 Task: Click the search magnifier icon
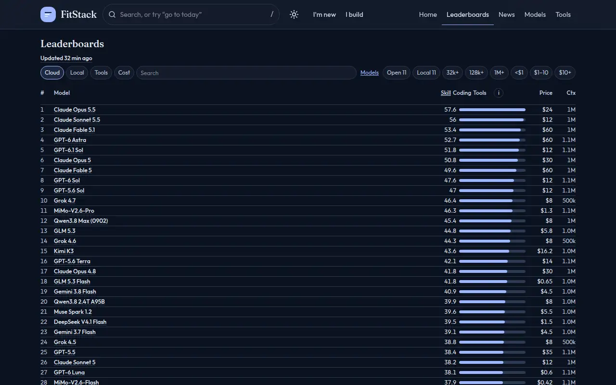pyautogui.click(x=112, y=14)
